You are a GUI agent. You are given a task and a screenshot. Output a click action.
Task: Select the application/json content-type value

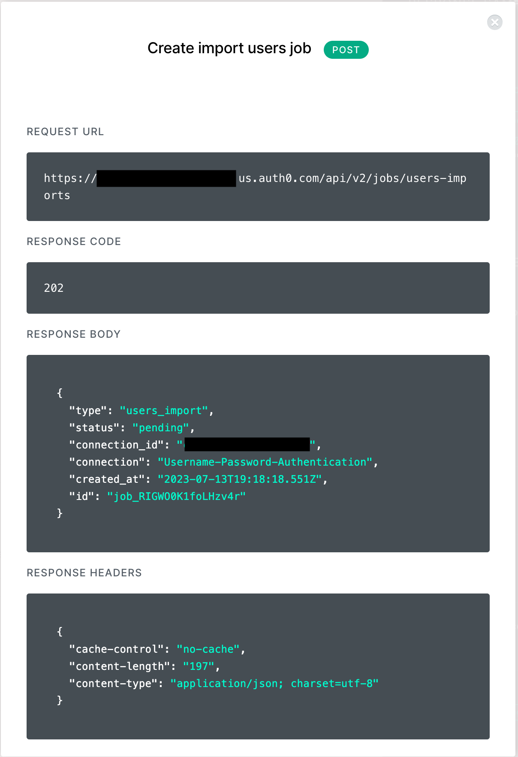pyautogui.click(x=274, y=683)
